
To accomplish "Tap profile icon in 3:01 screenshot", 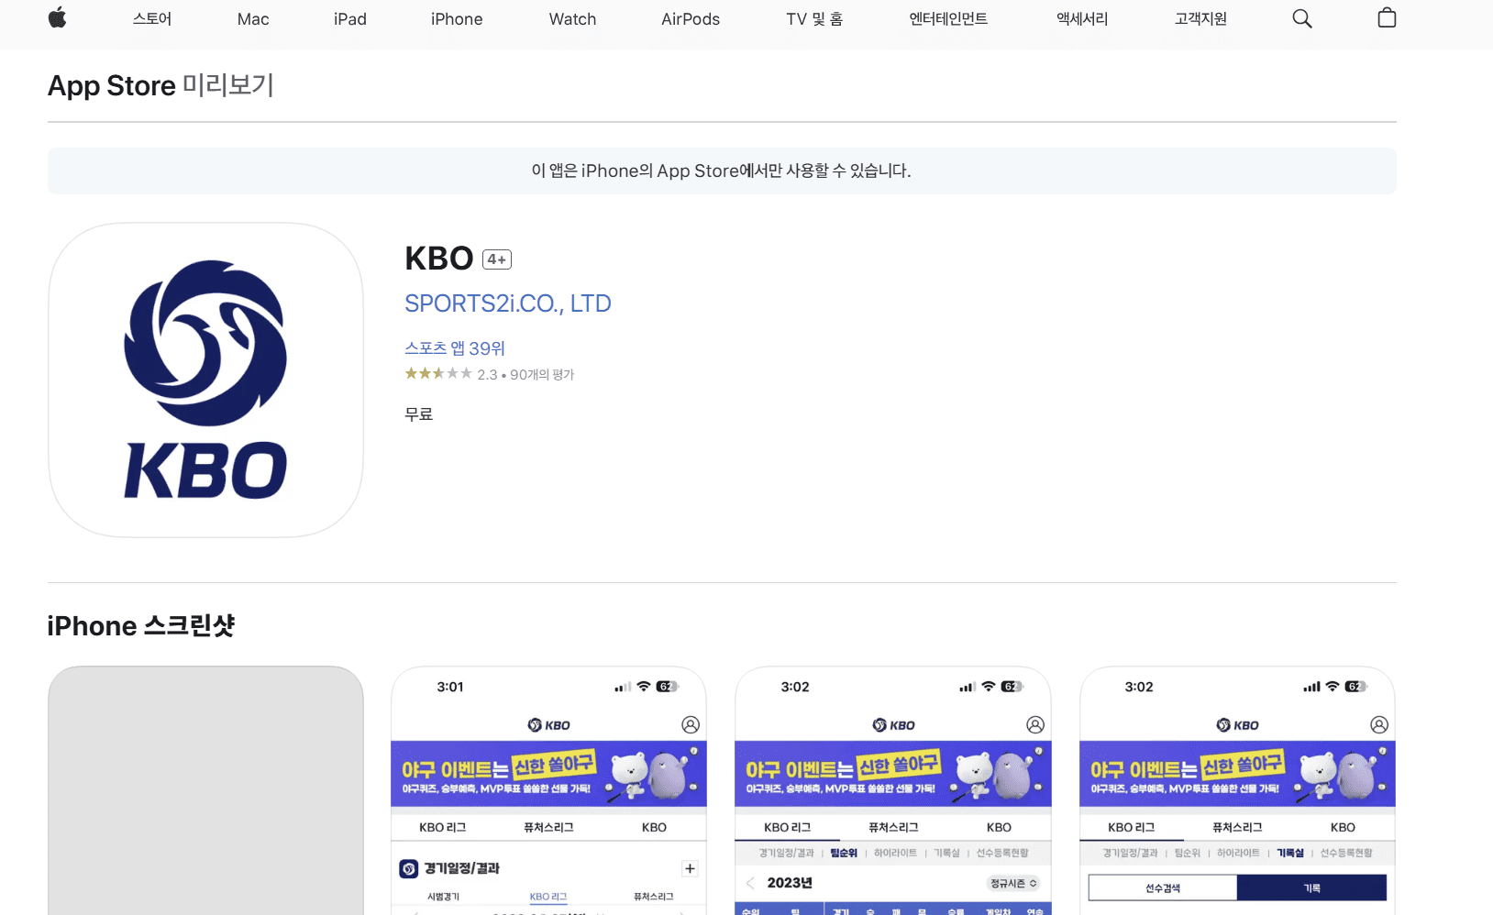I will 691,724.
